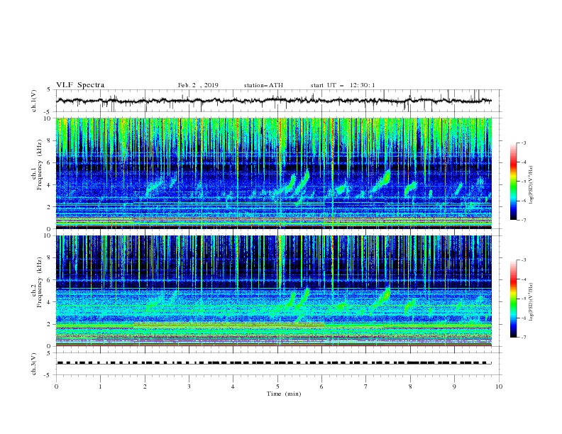Image resolution: width=562 pixels, height=434 pixels.
Task: Click the "station=ATH" label
Action: coord(263,85)
